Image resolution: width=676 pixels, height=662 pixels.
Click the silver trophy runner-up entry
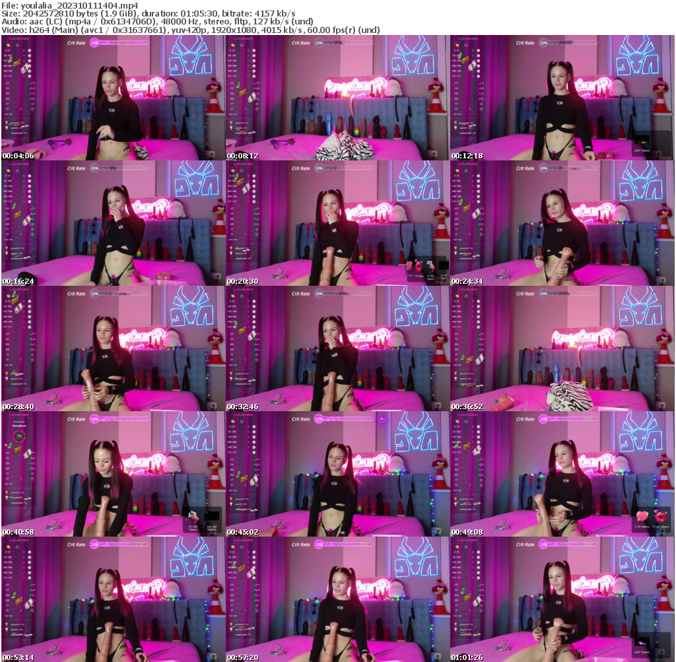click(7, 127)
